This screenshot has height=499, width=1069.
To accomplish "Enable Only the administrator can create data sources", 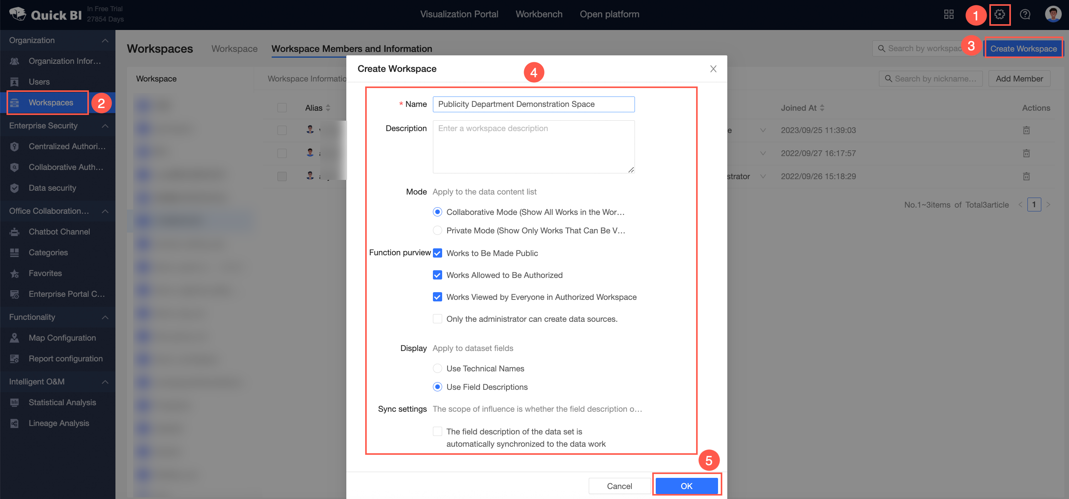I will (x=437, y=319).
